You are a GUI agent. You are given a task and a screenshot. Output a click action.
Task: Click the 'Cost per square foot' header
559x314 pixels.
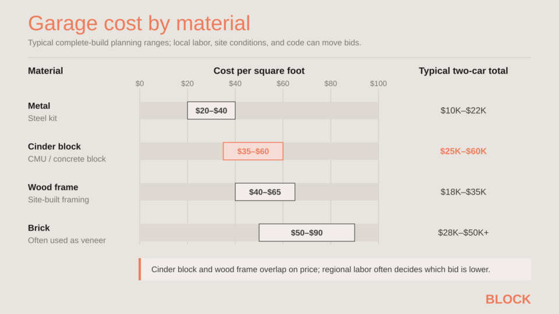click(x=259, y=71)
